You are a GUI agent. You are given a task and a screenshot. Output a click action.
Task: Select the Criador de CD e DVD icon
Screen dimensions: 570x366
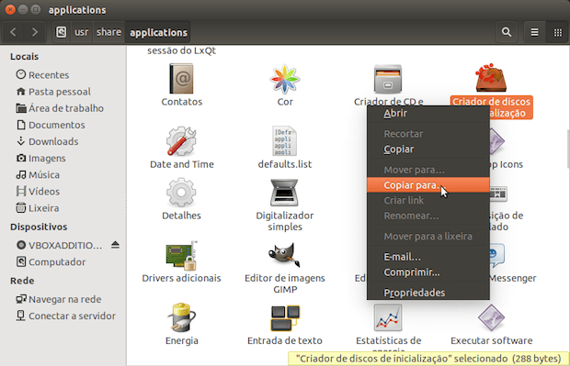pos(388,79)
